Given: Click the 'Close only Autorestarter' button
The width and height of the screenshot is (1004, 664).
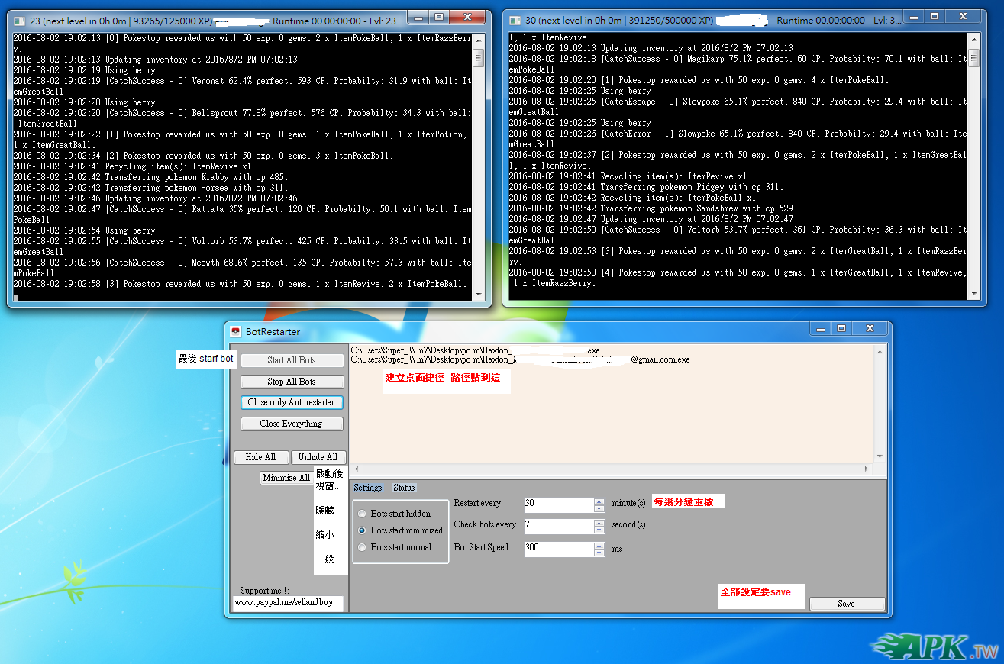Looking at the screenshot, I should pyautogui.click(x=292, y=402).
